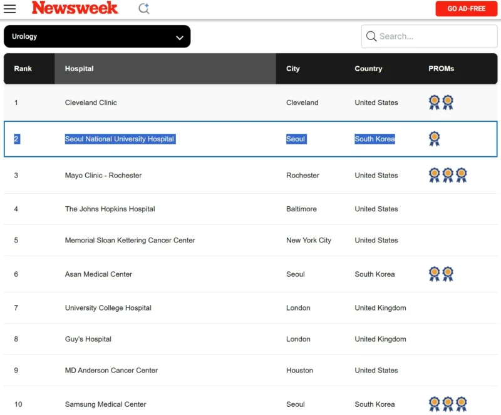This screenshot has height=415, width=501.
Task: Sort by the PROMs column header
Action: tap(441, 69)
